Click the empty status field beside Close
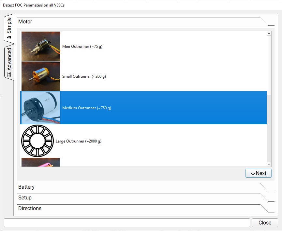The image size is (282, 231). (127, 223)
